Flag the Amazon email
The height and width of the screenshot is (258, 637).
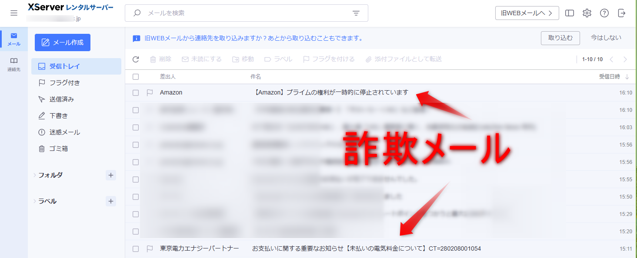click(150, 92)
